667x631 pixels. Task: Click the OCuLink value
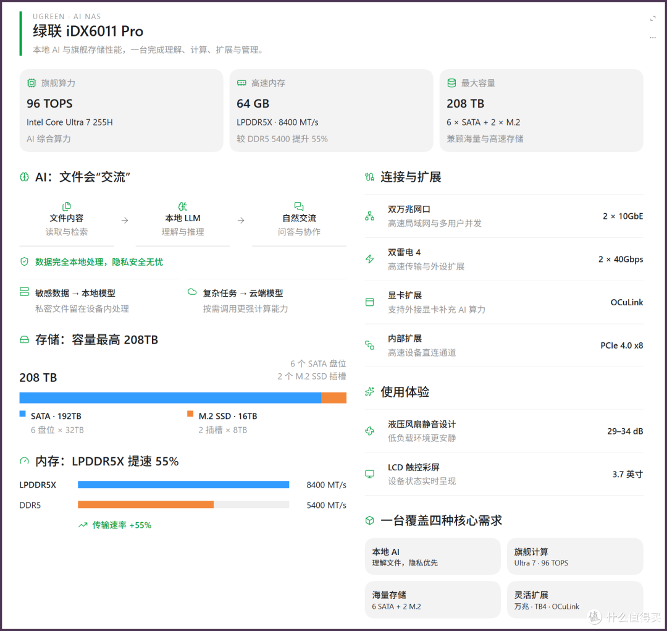[x=627, y=302]
